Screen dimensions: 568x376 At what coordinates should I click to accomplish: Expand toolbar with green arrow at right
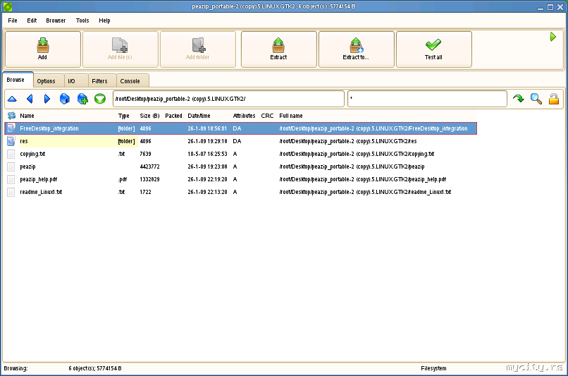553,37
